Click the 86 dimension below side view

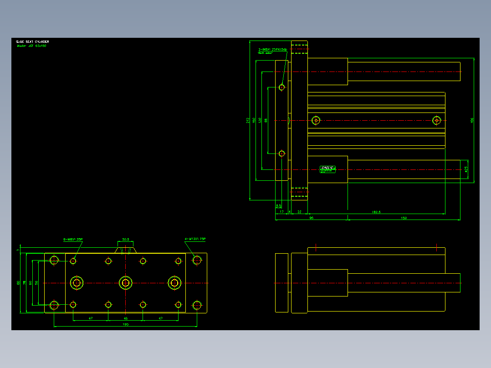(311, 218)
